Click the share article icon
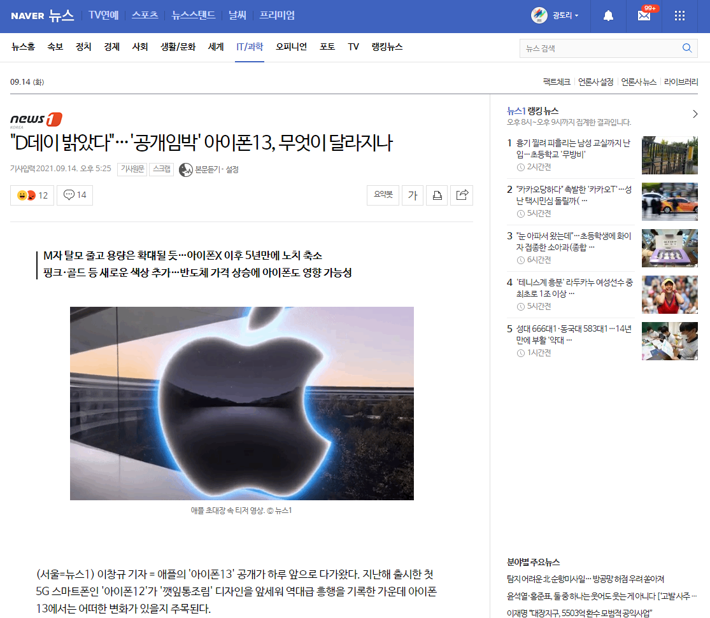This screenshot has width=710, height=618. click(462, 195)
